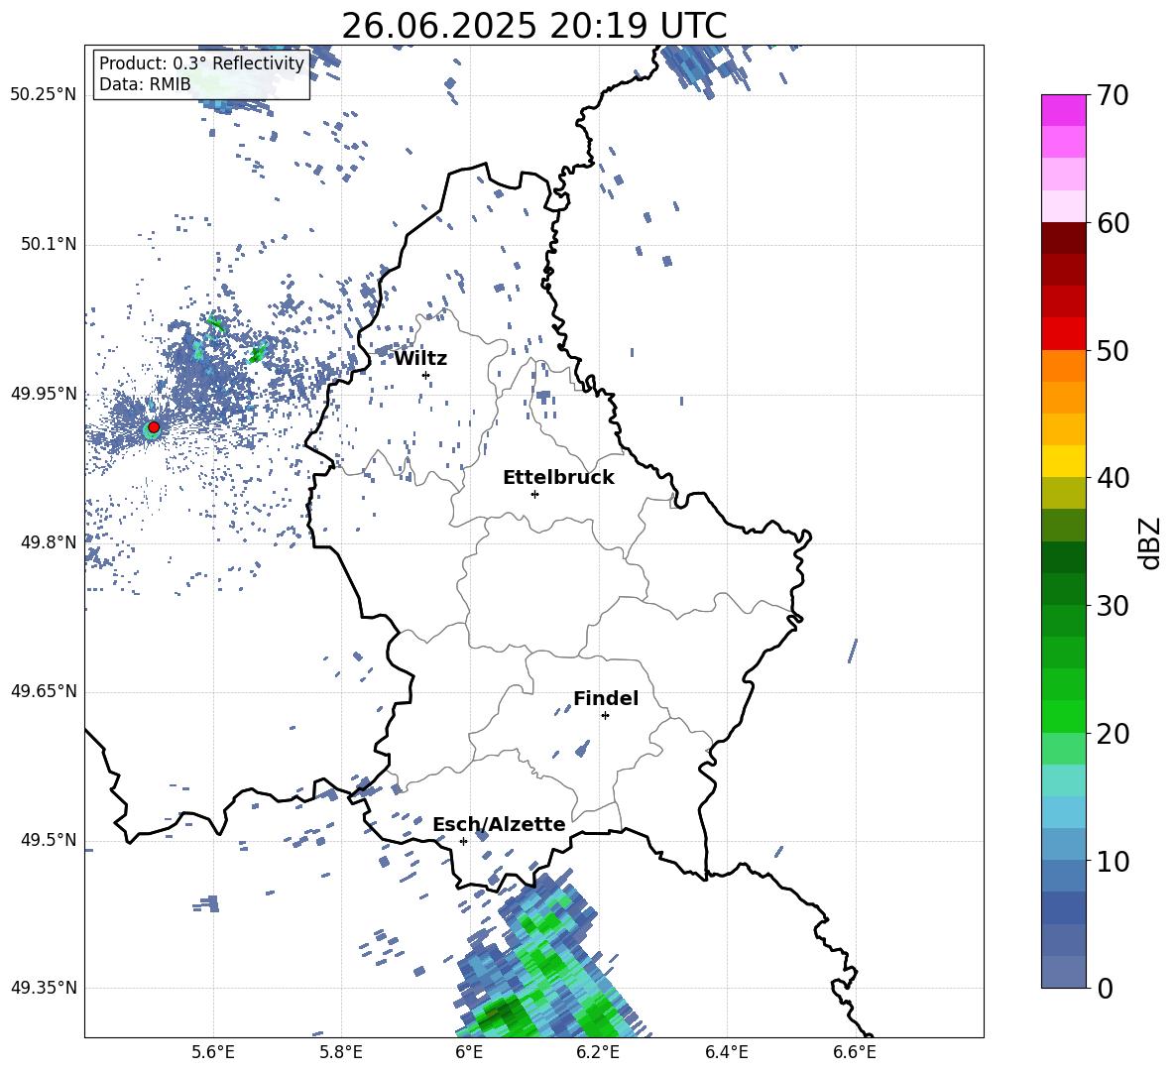Click the 49.95°N latitude label
Viewport: 1174px width, 1072px height.
(x=44, y=393)
